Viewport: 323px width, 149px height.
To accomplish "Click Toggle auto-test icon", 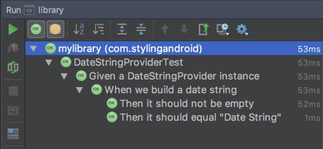I will (13, 67).
